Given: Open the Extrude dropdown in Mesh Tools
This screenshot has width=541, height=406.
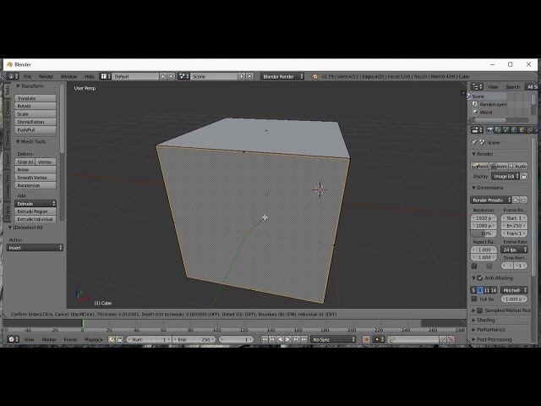Looking at the screenshot, I should [x=36, y=204].
